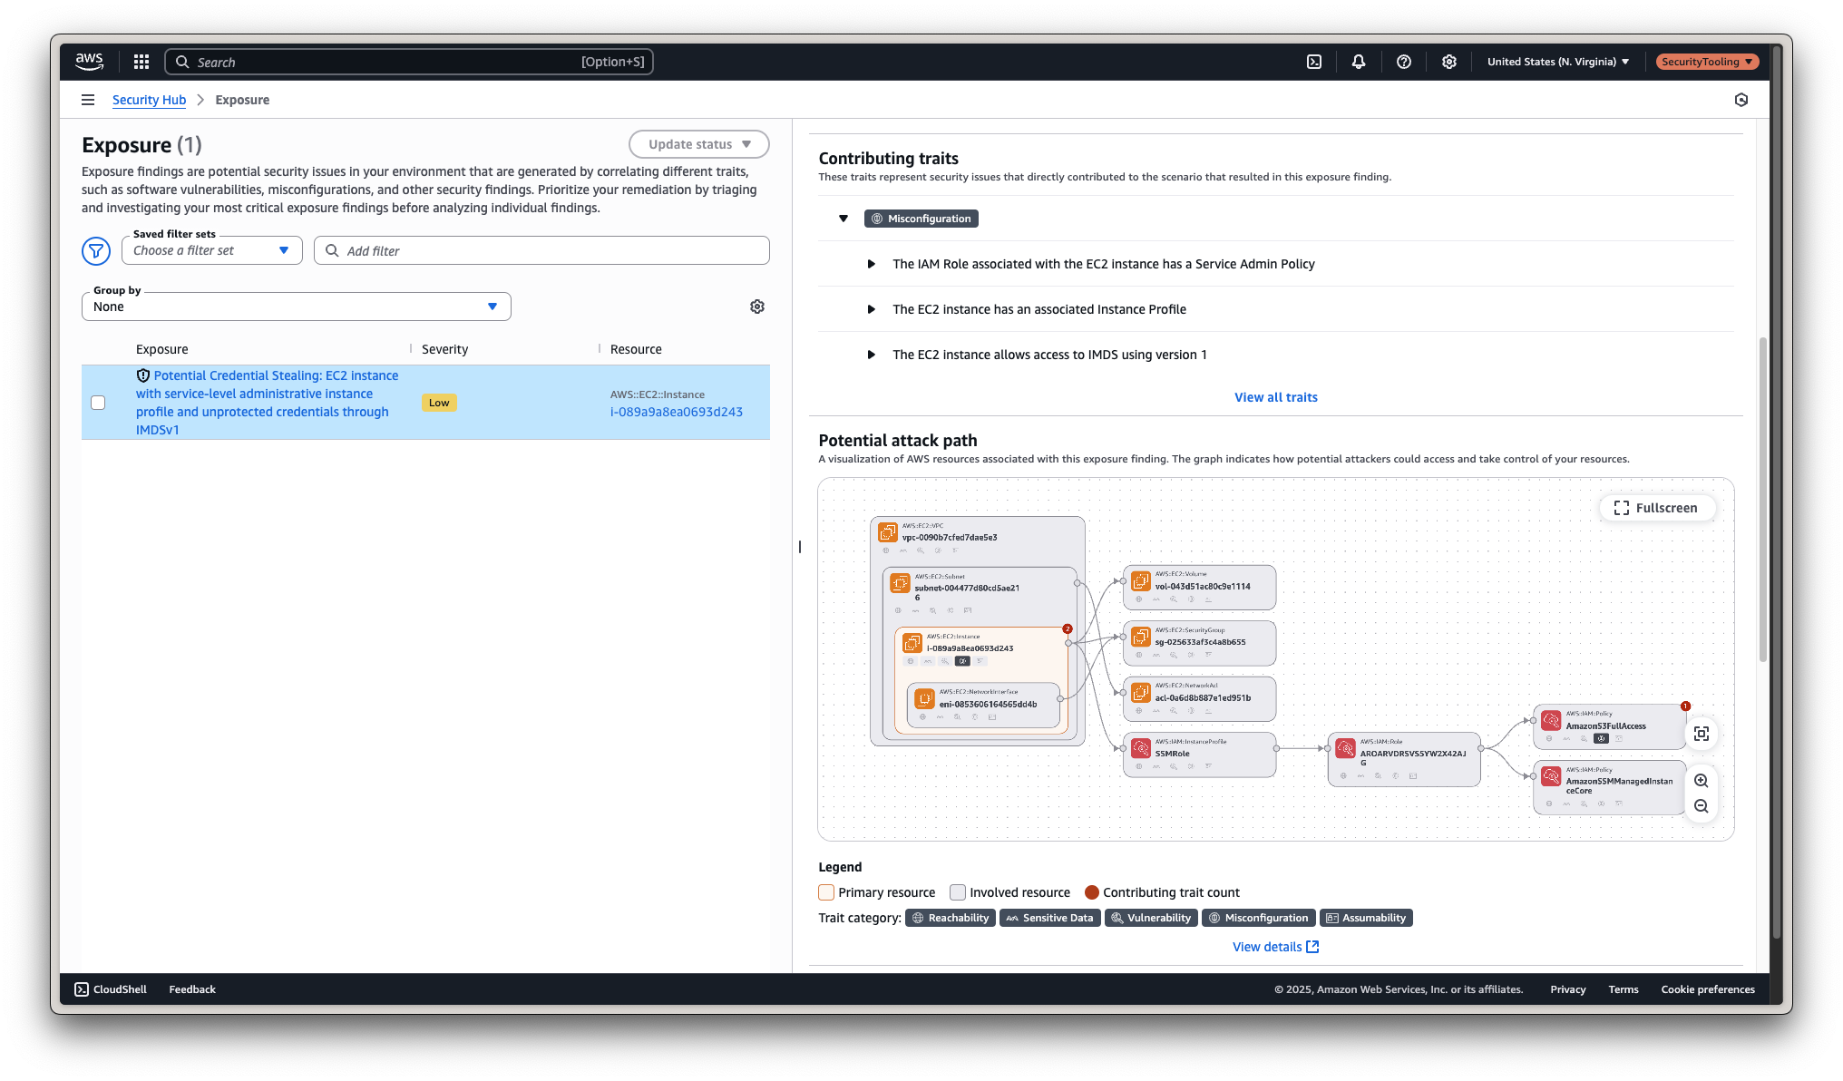This screenshot has width=1843, height=1081.
Task: Click the Low severity badge
Action: coord(439,403)
